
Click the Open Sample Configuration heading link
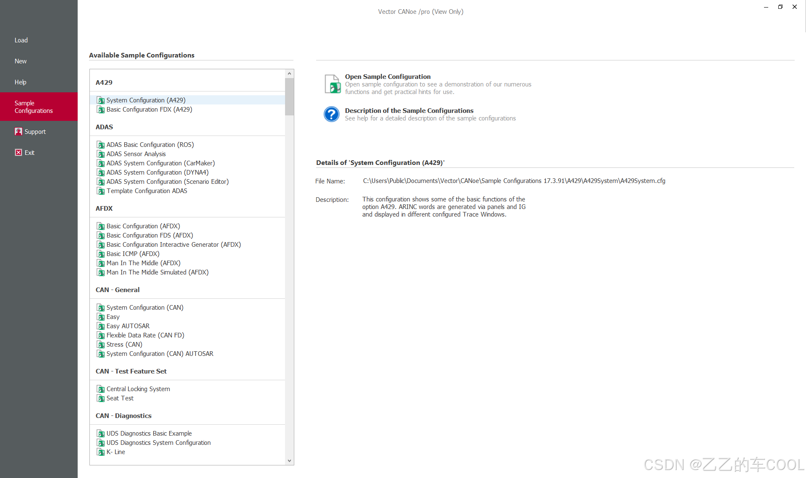pos(387,77)
